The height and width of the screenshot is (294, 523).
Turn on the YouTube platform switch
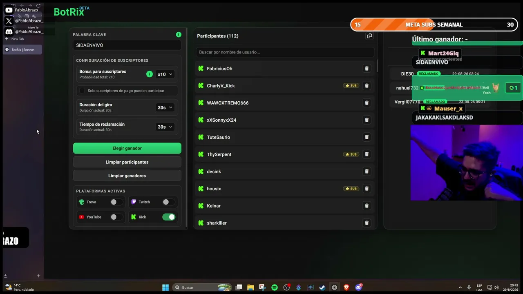[x=116, y=217]
